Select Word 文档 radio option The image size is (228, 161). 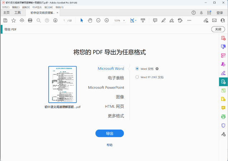click(137, 69)
